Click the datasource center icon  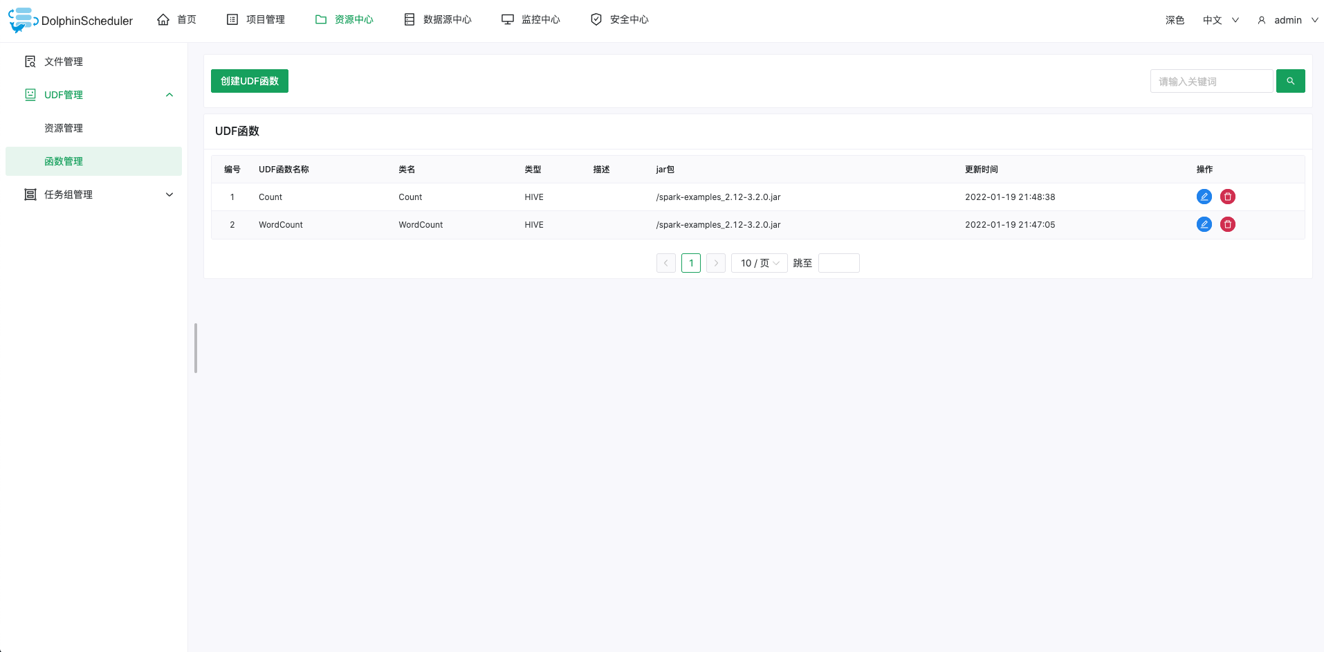pos(410,19)
